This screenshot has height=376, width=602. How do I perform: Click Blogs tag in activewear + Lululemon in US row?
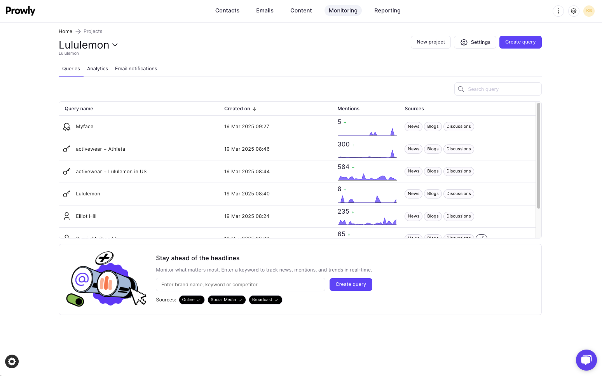pyautogui.click(x=433, y=171)
